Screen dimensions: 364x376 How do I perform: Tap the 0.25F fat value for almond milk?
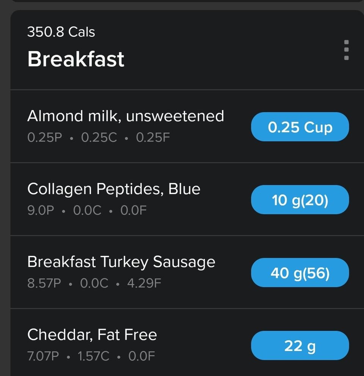(153, 137)
